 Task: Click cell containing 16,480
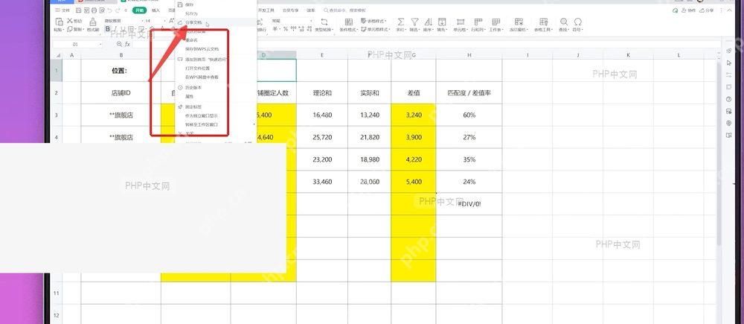(x=322, y=115)
